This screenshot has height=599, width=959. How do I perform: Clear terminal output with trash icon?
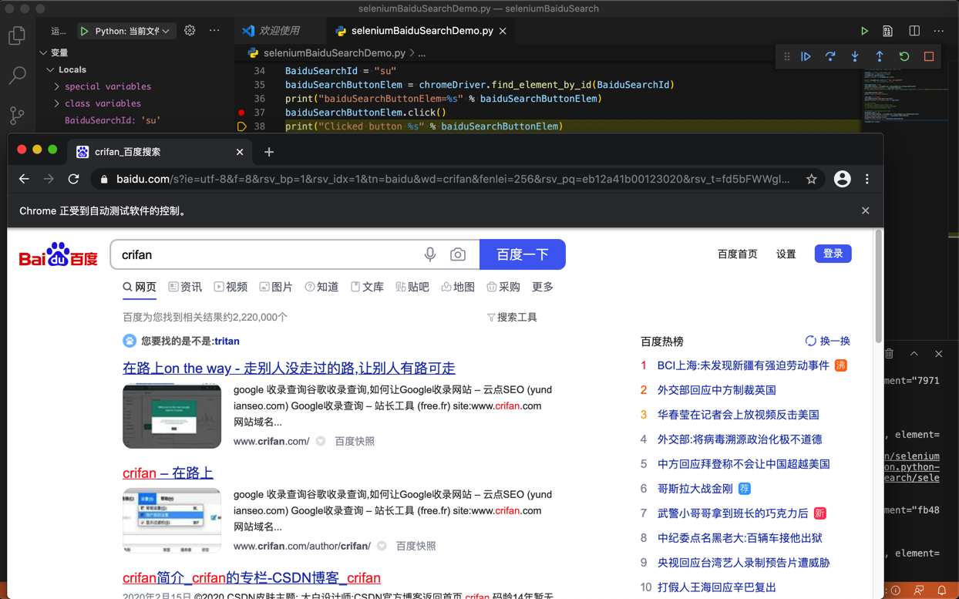890,354
